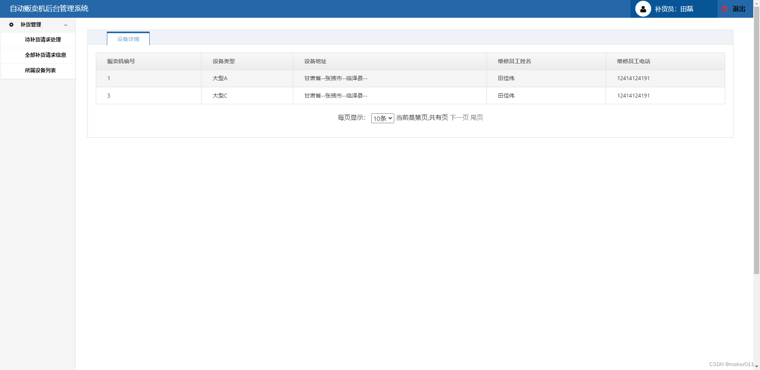Click the 每页显示 label
This screenshot has width=760, height=370.
tap(352, 117)
